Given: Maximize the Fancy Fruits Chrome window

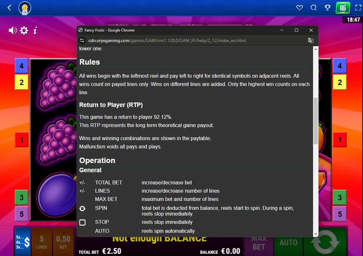Looking at the screenshot, I should [296, 30].
